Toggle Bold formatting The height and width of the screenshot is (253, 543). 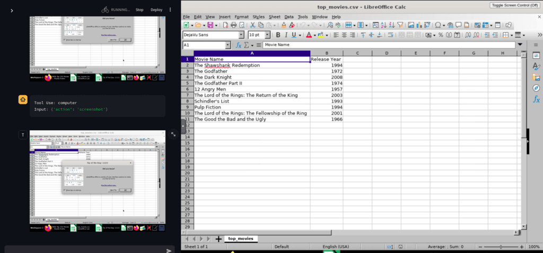coord(278,35)
